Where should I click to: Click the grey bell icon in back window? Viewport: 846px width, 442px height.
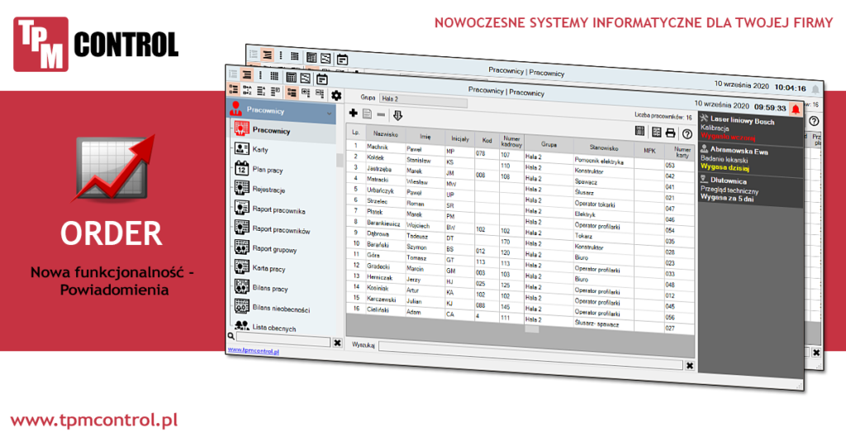815,89
